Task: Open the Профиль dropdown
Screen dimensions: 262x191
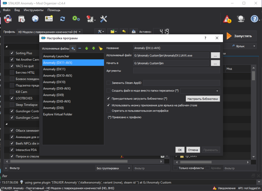Action: pyautogui.click(x=50, y=32)
